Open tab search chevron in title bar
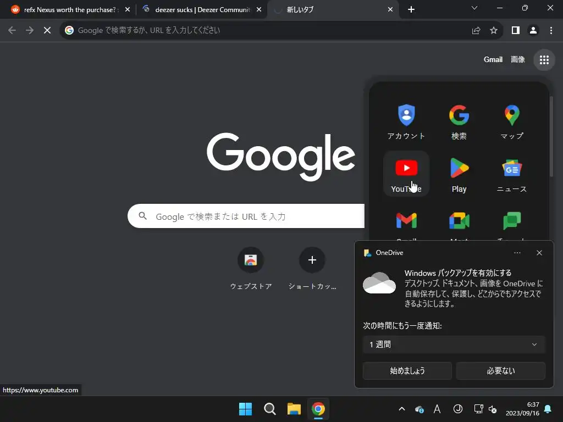Viewport: 563px width, 422px height. tap(474, 8)
